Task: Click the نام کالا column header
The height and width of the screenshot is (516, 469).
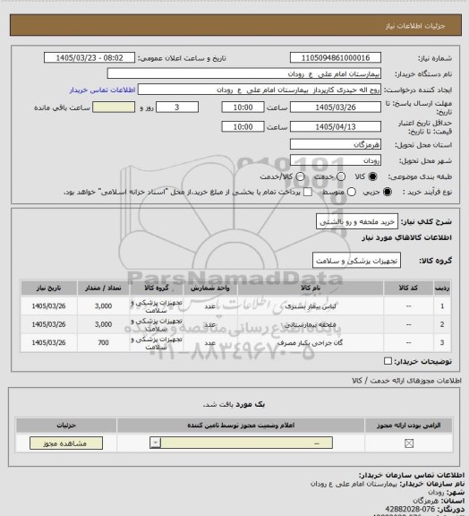Action: pos(311,288)
